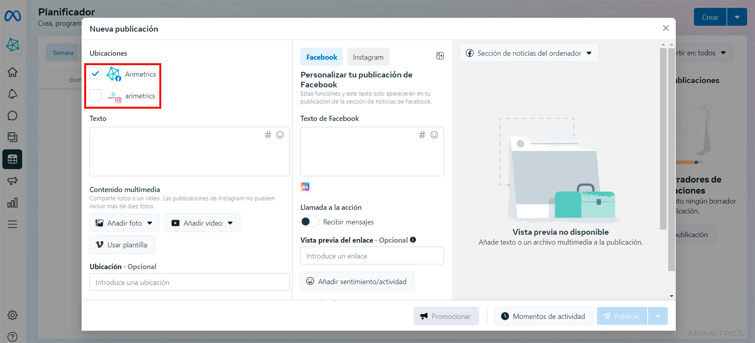Insert a hashtag in the Texto field
Viewport: 755px width, 343px height.
(x=269, y=135)
